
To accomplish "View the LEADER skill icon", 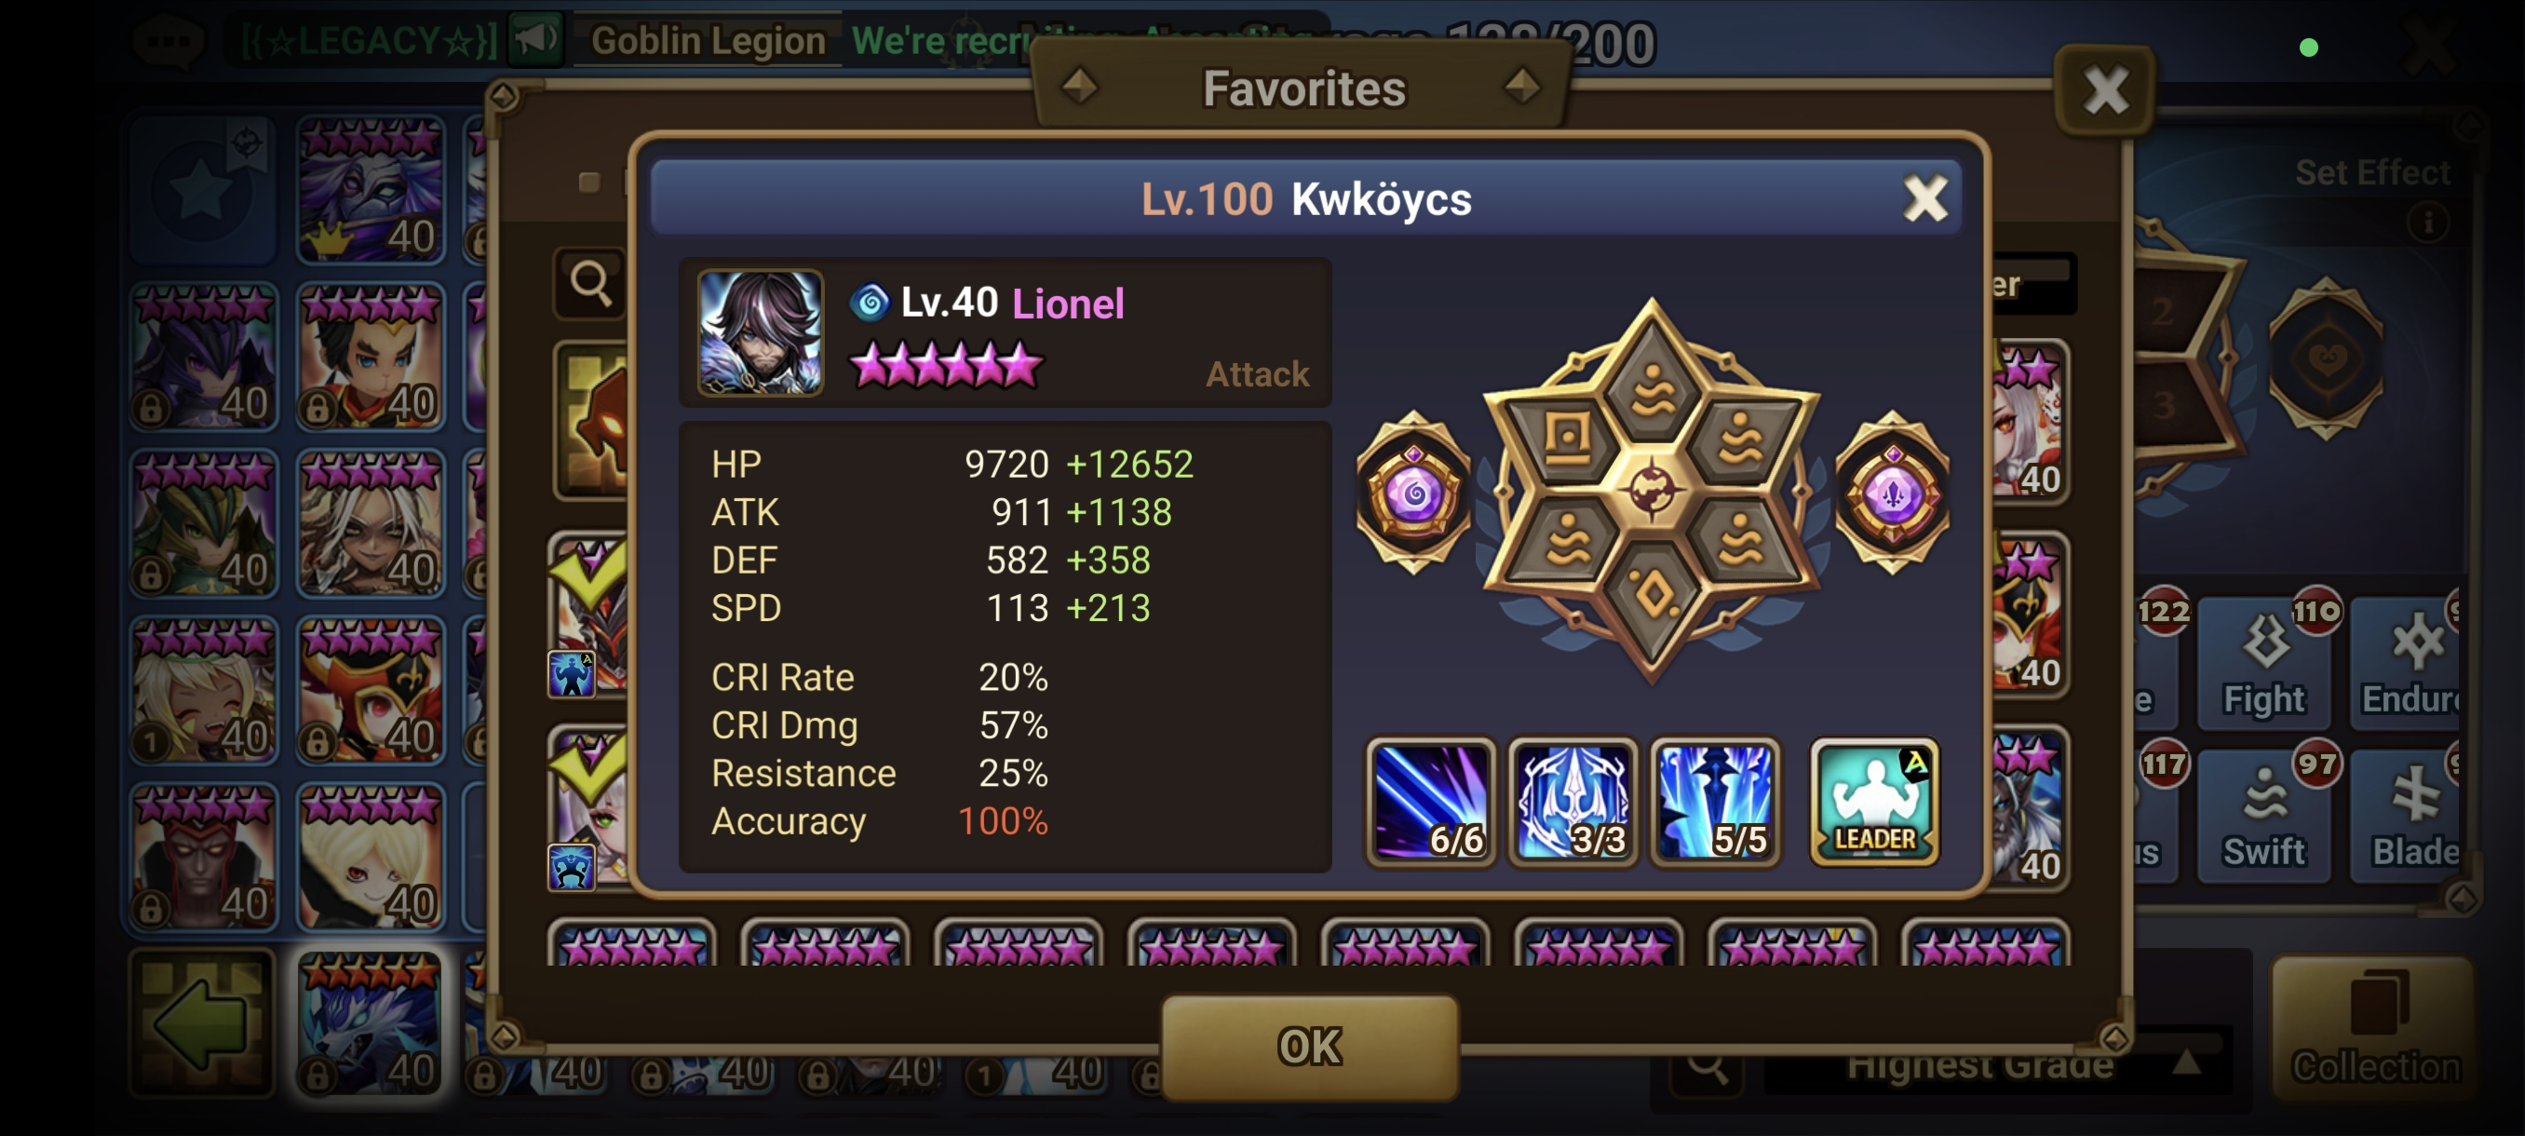I will pyautogui.click(x=1874, y=801).
